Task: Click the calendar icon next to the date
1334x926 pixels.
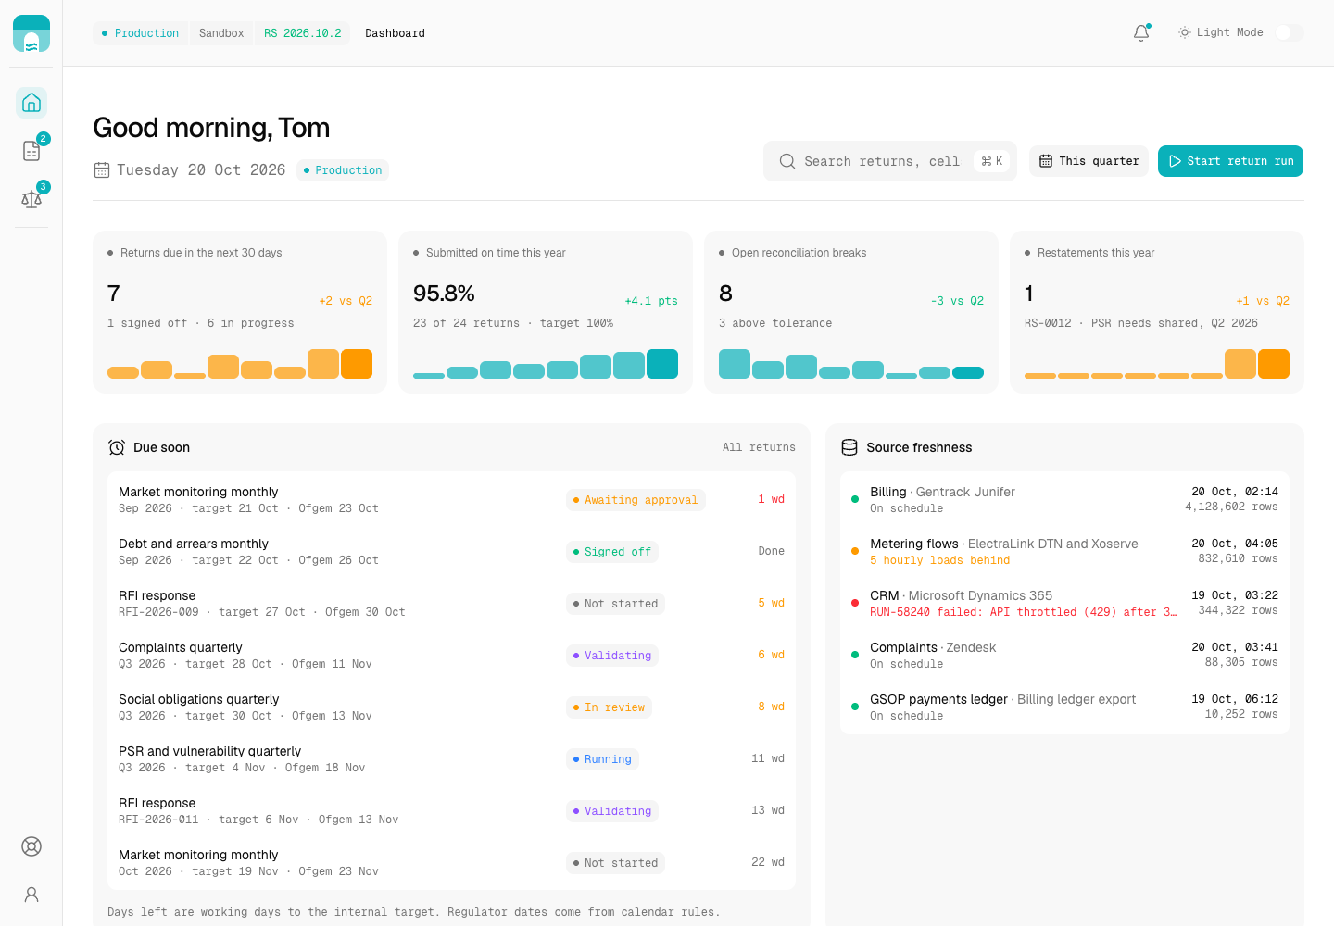Action: coord(102,170)
